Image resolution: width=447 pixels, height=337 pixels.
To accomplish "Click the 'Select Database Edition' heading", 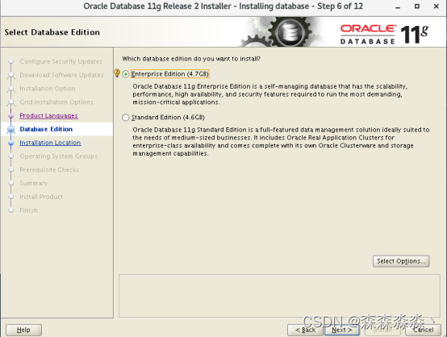I will click(x=52, y=32).
